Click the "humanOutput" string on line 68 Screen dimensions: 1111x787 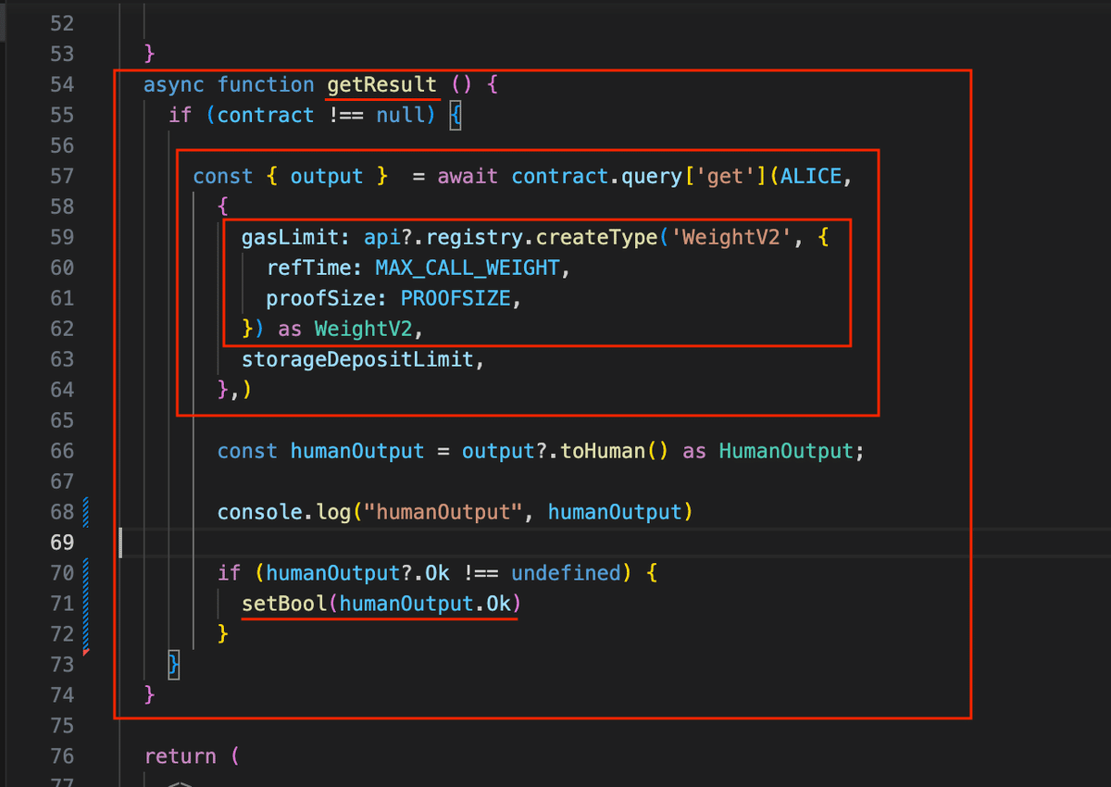click(x=443, y=512)
